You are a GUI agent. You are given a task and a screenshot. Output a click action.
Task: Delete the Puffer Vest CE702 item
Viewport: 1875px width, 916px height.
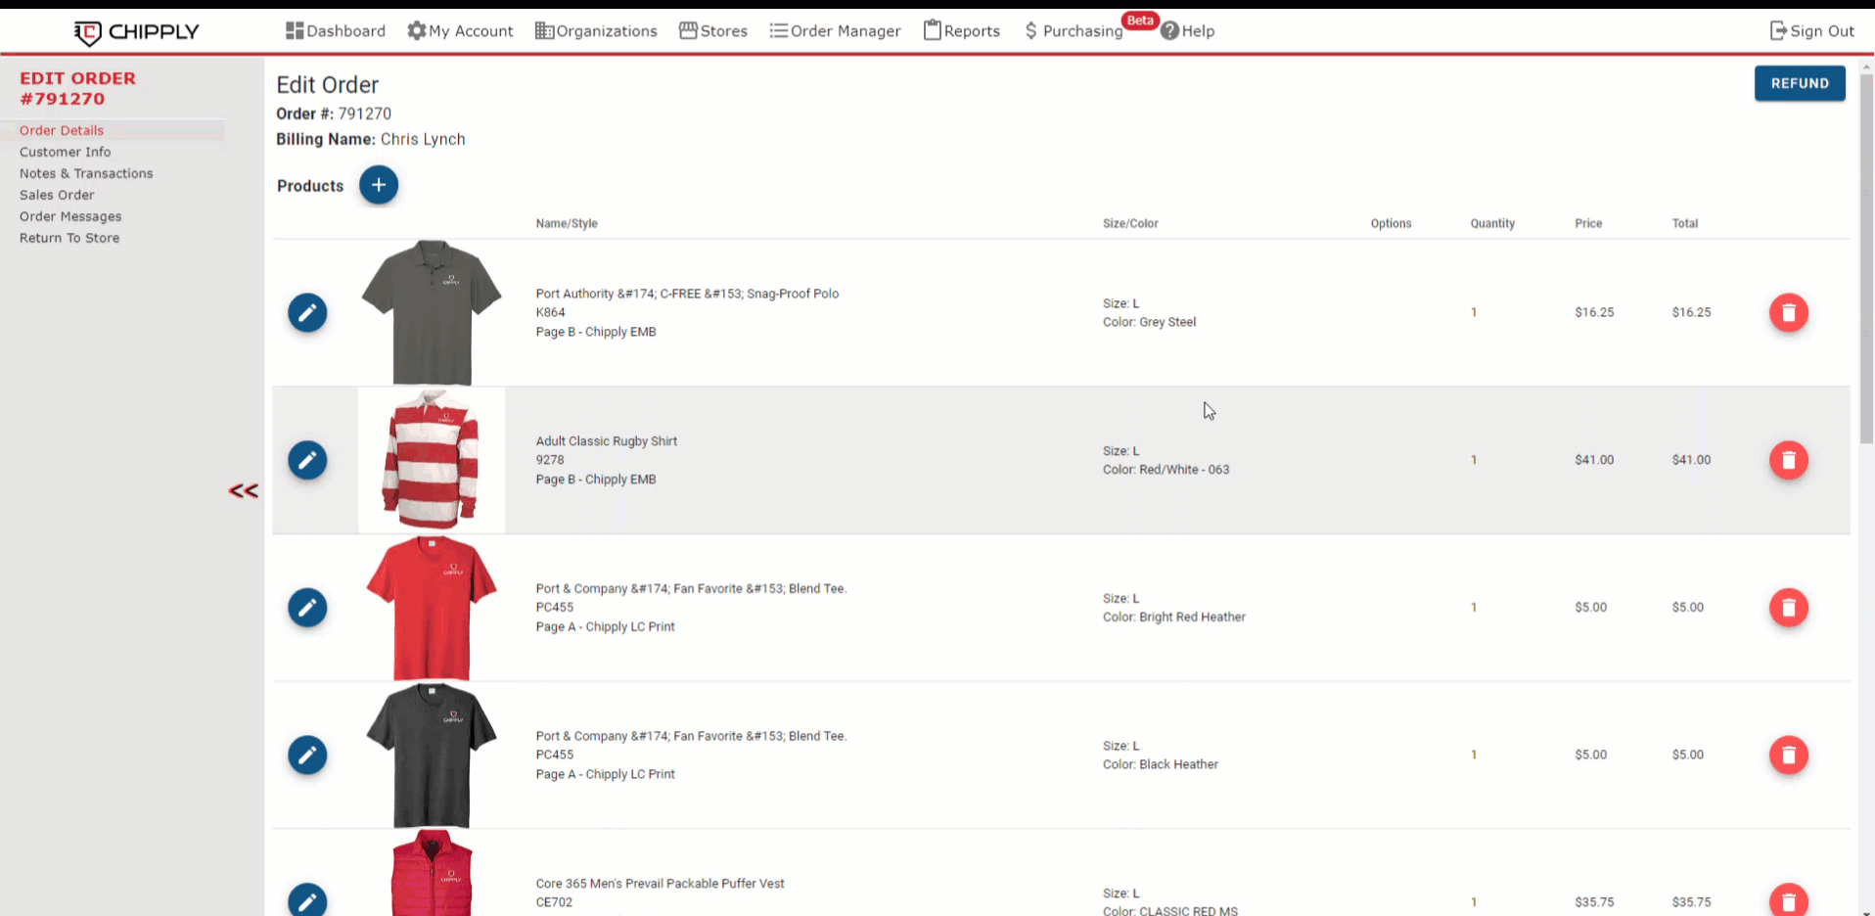pos(1789,900)
